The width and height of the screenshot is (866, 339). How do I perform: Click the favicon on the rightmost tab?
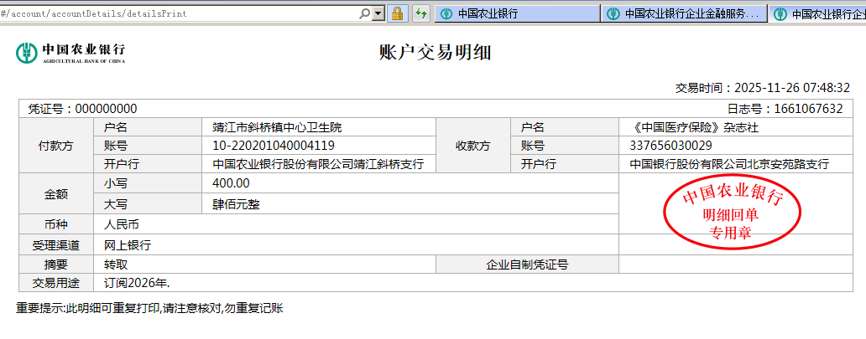pos(780,13)
